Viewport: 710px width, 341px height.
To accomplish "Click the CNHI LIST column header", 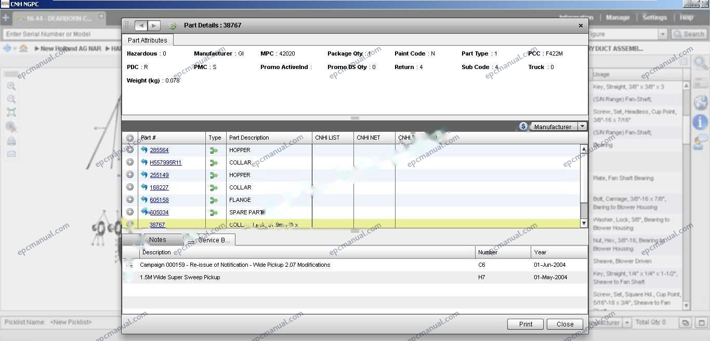I will point(333,138).
